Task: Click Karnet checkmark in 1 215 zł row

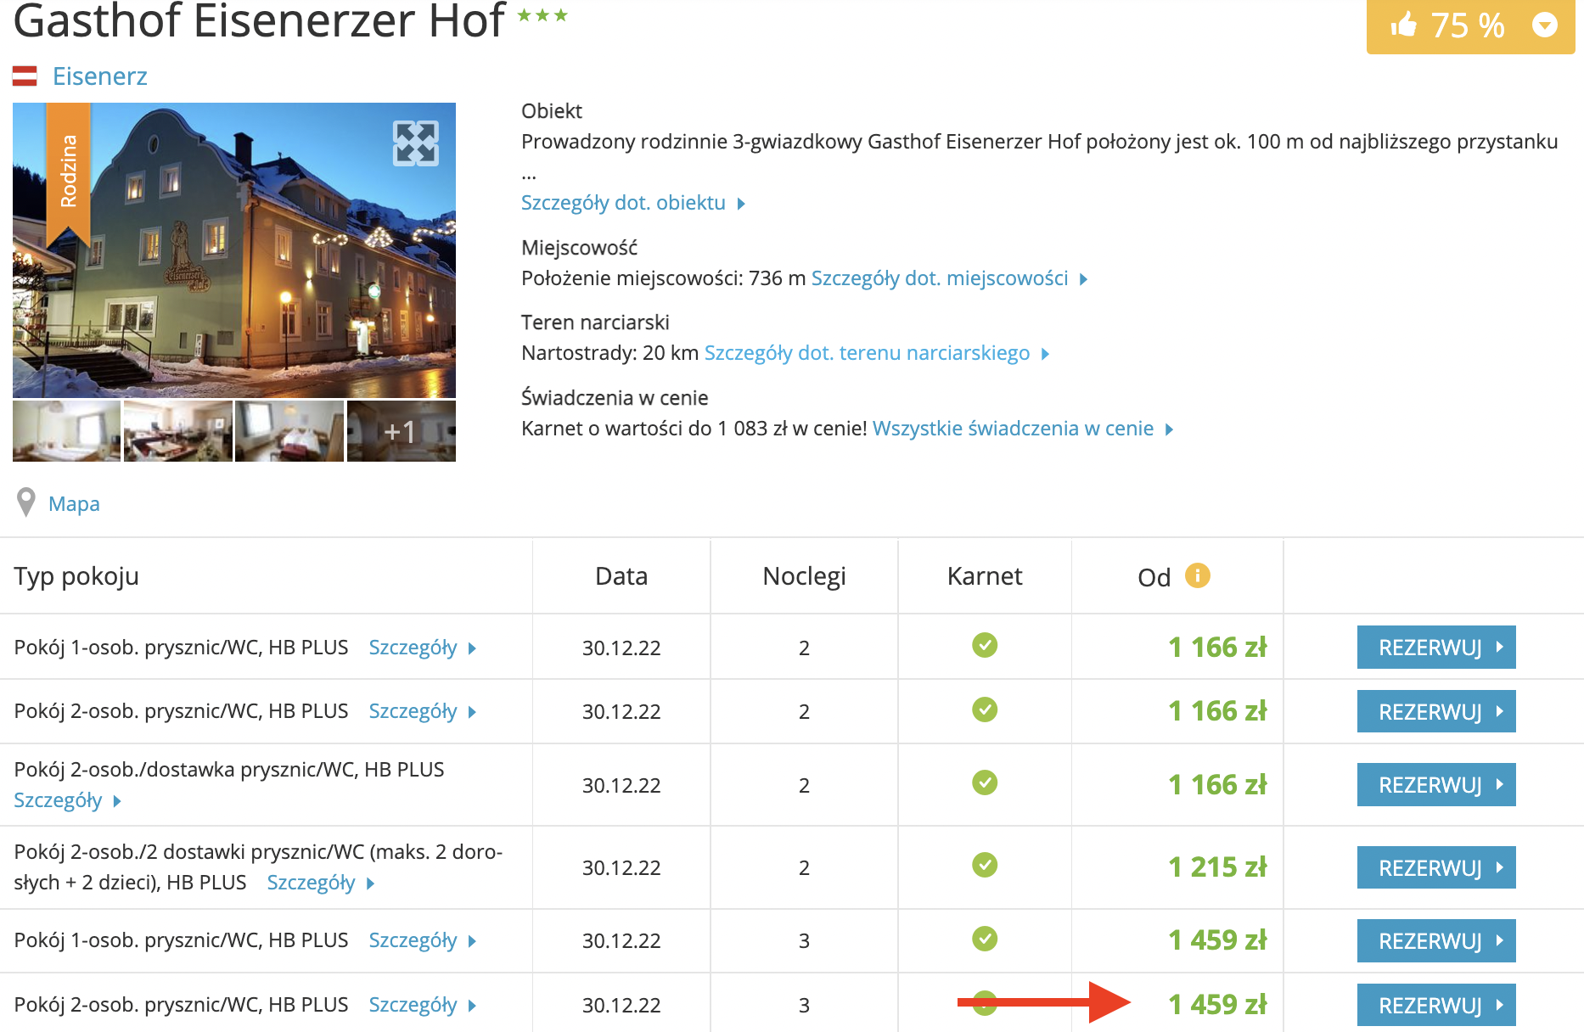Action: pyautogui.click(x=985, y=865)
